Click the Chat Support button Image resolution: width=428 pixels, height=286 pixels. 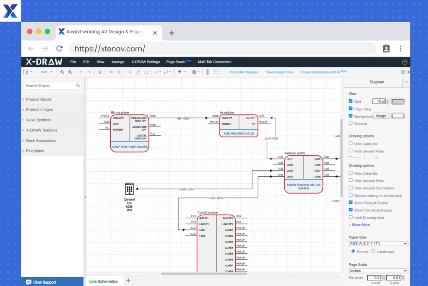tap(41, 282)
